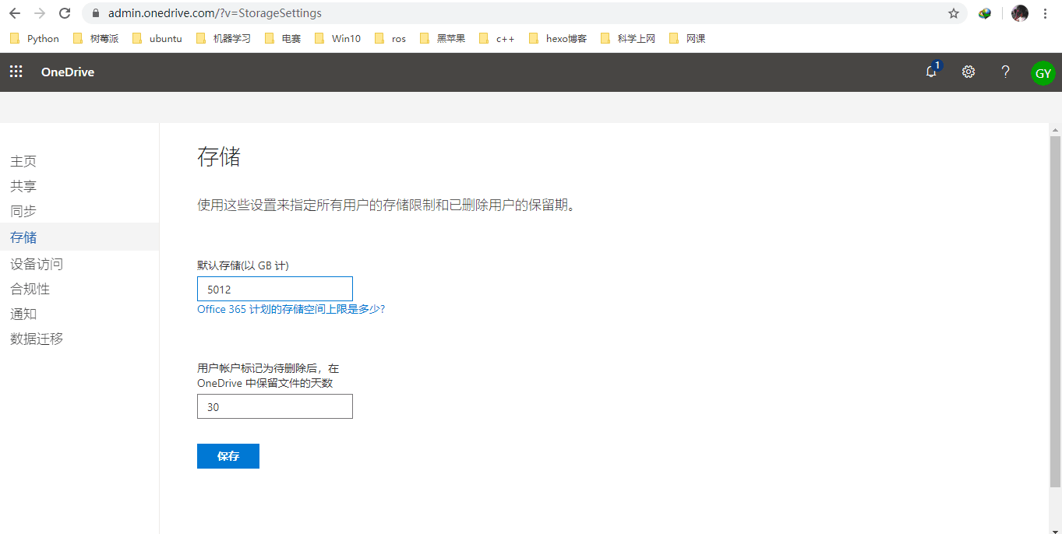Reload the page with refresh icon

point(65,13)
